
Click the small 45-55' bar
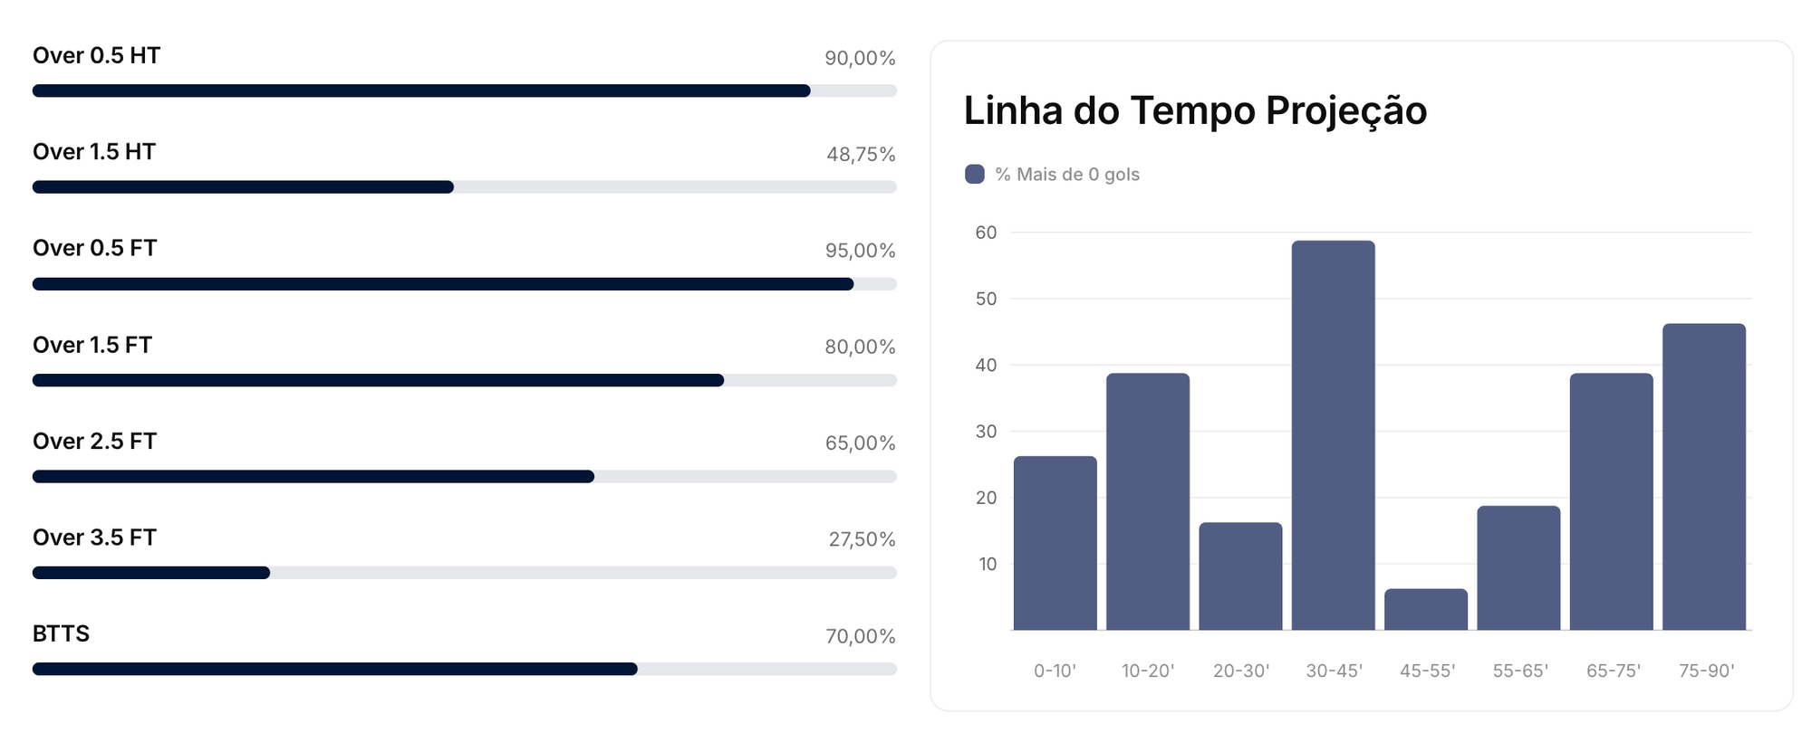tap(1426, 609)
